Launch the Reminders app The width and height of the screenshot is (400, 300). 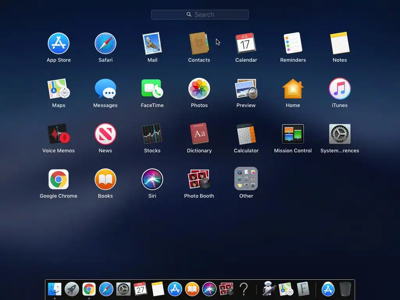tap(293, 43)
